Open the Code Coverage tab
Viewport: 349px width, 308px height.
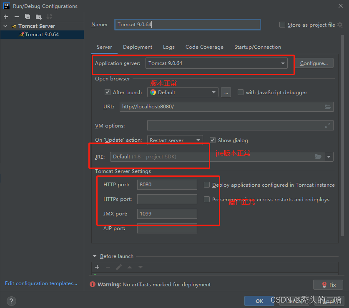click(x=204, y=47)
